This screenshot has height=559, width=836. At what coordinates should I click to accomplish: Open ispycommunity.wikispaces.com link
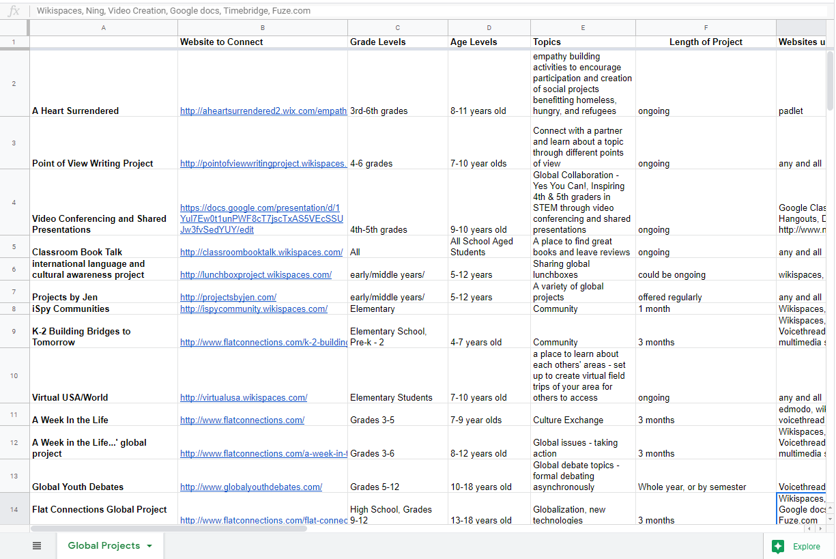(x=254, y=309)
